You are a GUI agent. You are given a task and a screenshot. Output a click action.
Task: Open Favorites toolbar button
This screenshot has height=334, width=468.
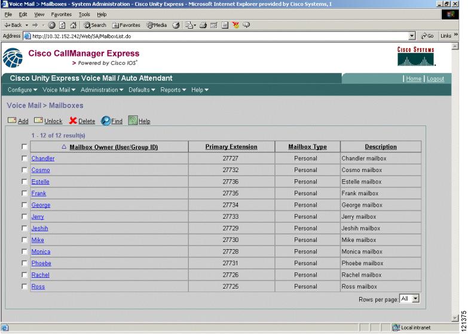126,25
